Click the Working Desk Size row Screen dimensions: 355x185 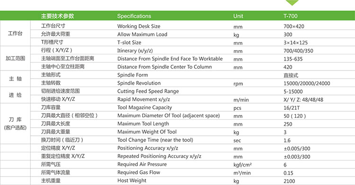(193, 26)
